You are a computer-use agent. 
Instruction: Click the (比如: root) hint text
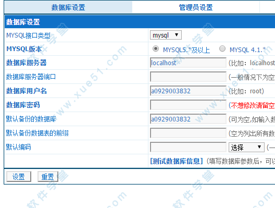246,91
